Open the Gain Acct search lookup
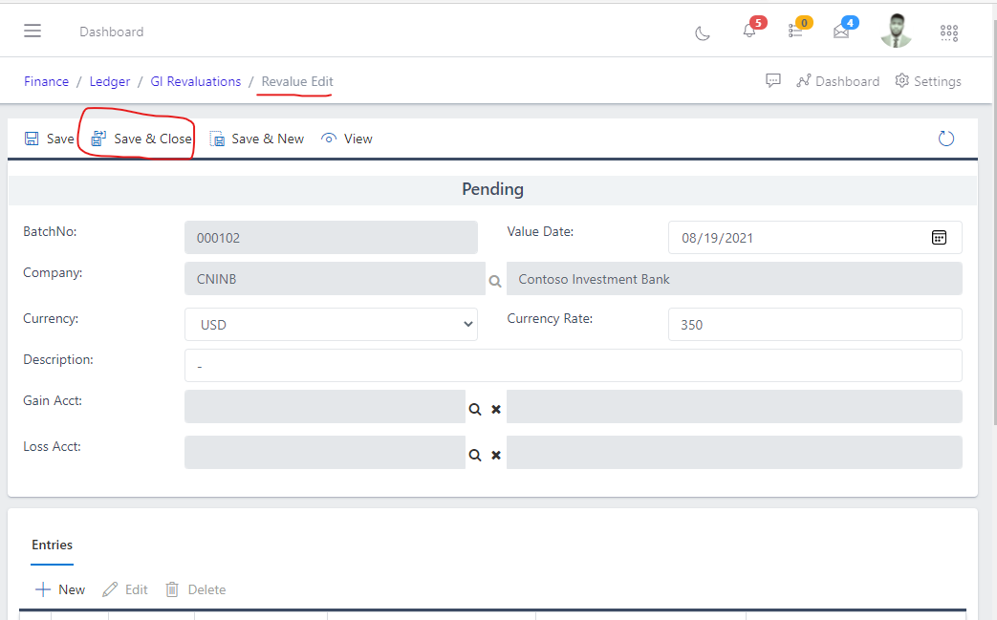The image size is (997, 620). [x=474, y=408]
